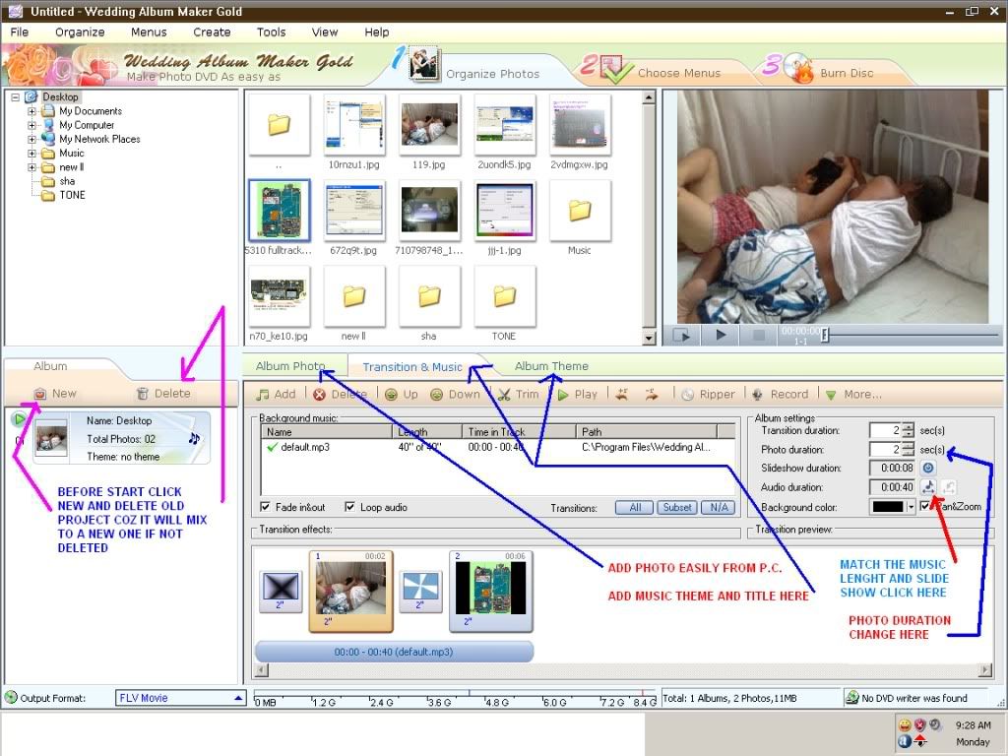
Task: Expand the Music folder node
Action: 31,153
